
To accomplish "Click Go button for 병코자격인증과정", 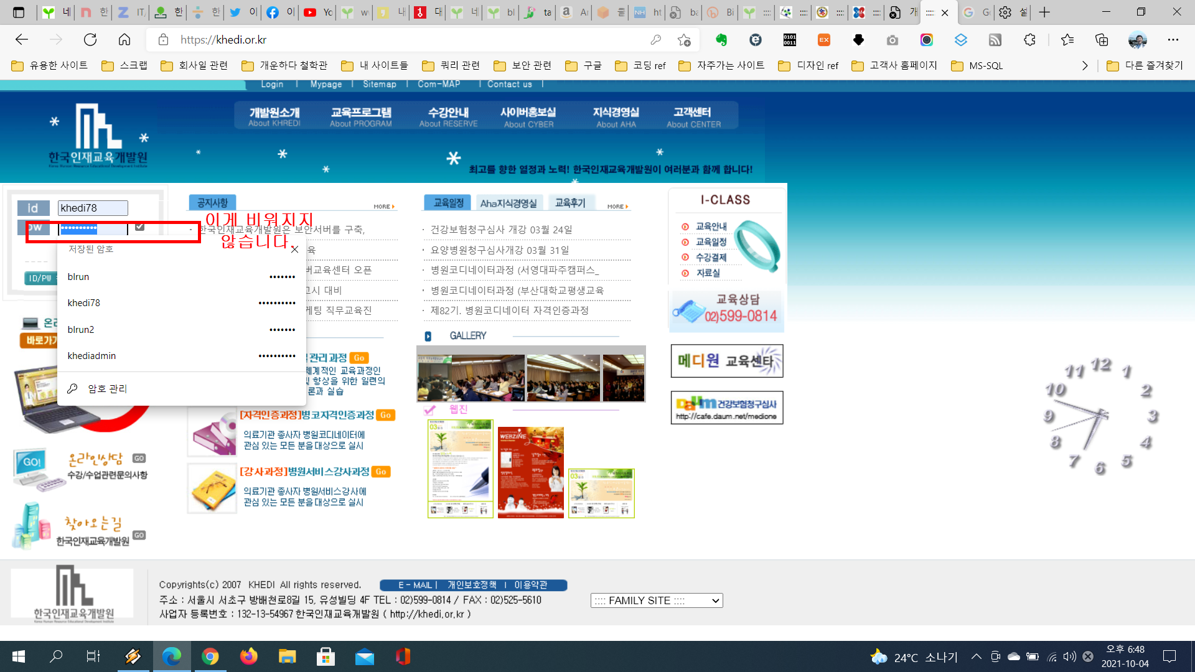I will coord(386,415).
